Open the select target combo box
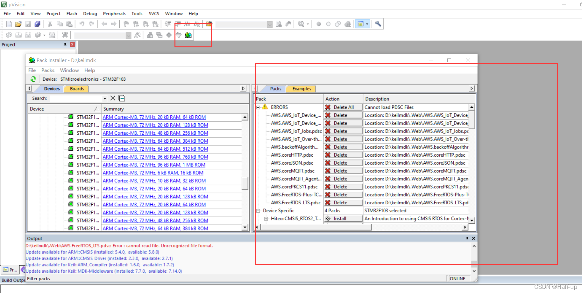This screenshot has width=582, height=293. (128, 35)
